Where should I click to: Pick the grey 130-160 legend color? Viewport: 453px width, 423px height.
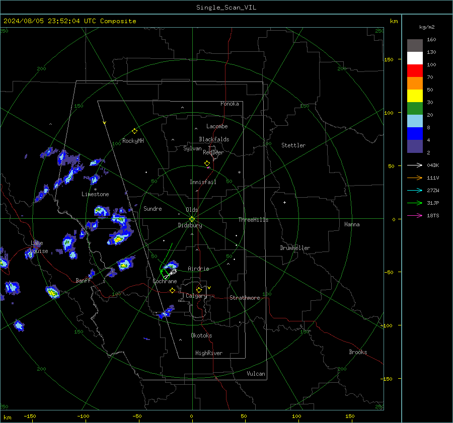(x=415, y=46)
